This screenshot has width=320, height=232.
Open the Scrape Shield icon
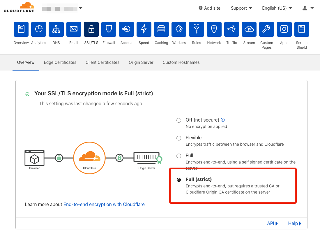pos(302,29)
